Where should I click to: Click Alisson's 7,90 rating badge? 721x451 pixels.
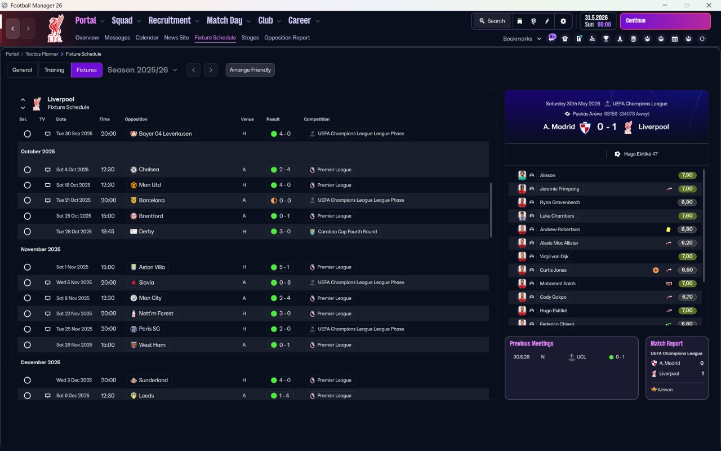click(688, 175)
